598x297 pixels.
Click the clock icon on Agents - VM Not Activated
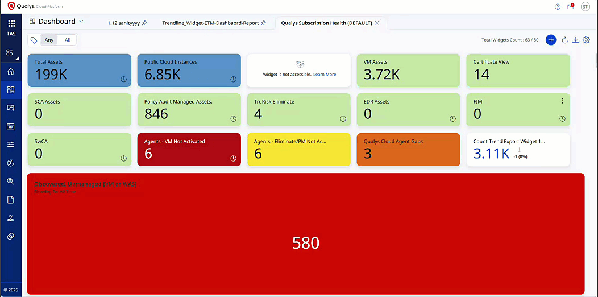point(234,158)
